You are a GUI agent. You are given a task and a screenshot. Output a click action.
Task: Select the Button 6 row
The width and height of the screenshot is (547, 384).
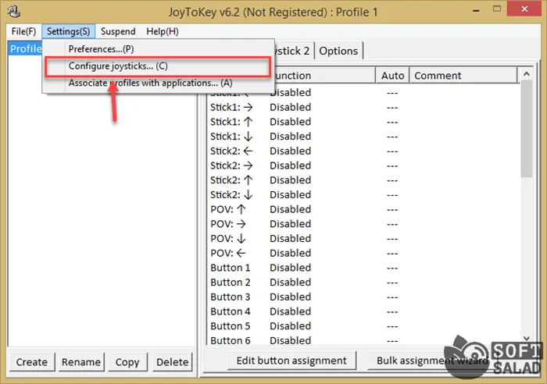tap(363, 341)
